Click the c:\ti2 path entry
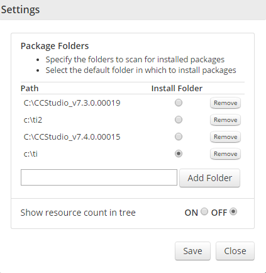Screen dimensions: 266x273 (x=33, y=120)
